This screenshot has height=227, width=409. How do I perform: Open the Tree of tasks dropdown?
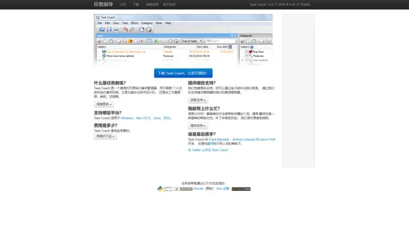(192, 41)
